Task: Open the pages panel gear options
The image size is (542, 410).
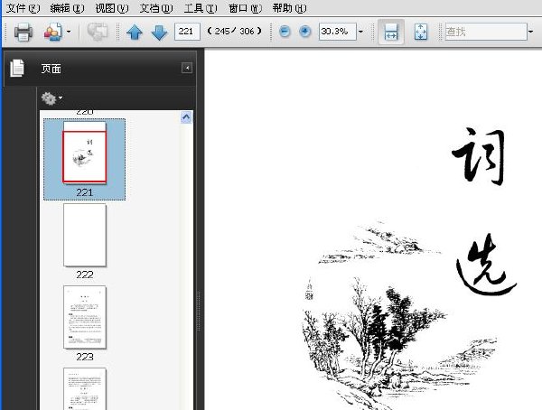Action: coord(51,98)
